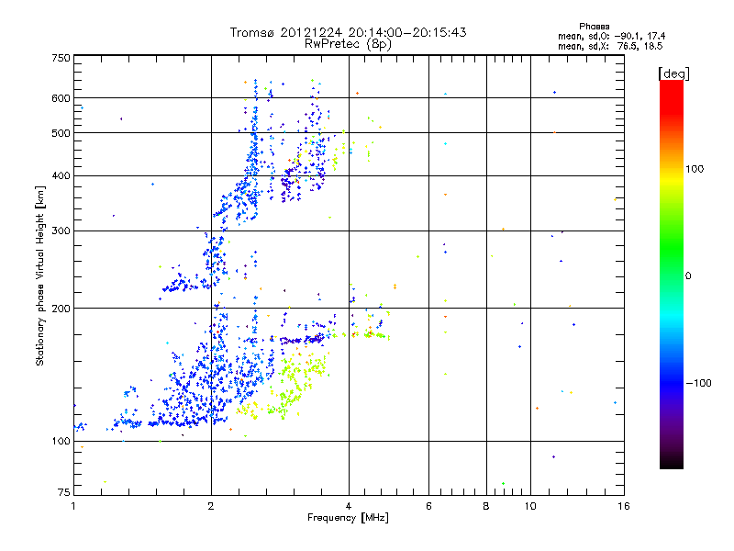Click the y-axis label '400'
734x551 pixels.
(x=61, y=176)
